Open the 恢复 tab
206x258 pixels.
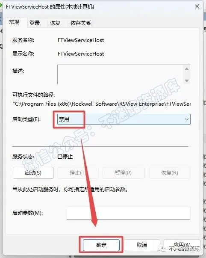(55, 23)
